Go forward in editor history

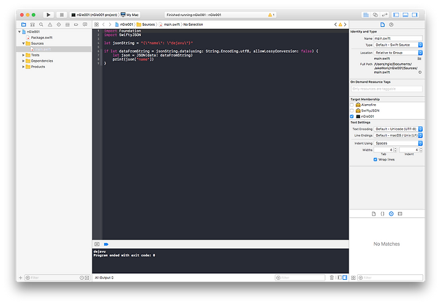110,24
